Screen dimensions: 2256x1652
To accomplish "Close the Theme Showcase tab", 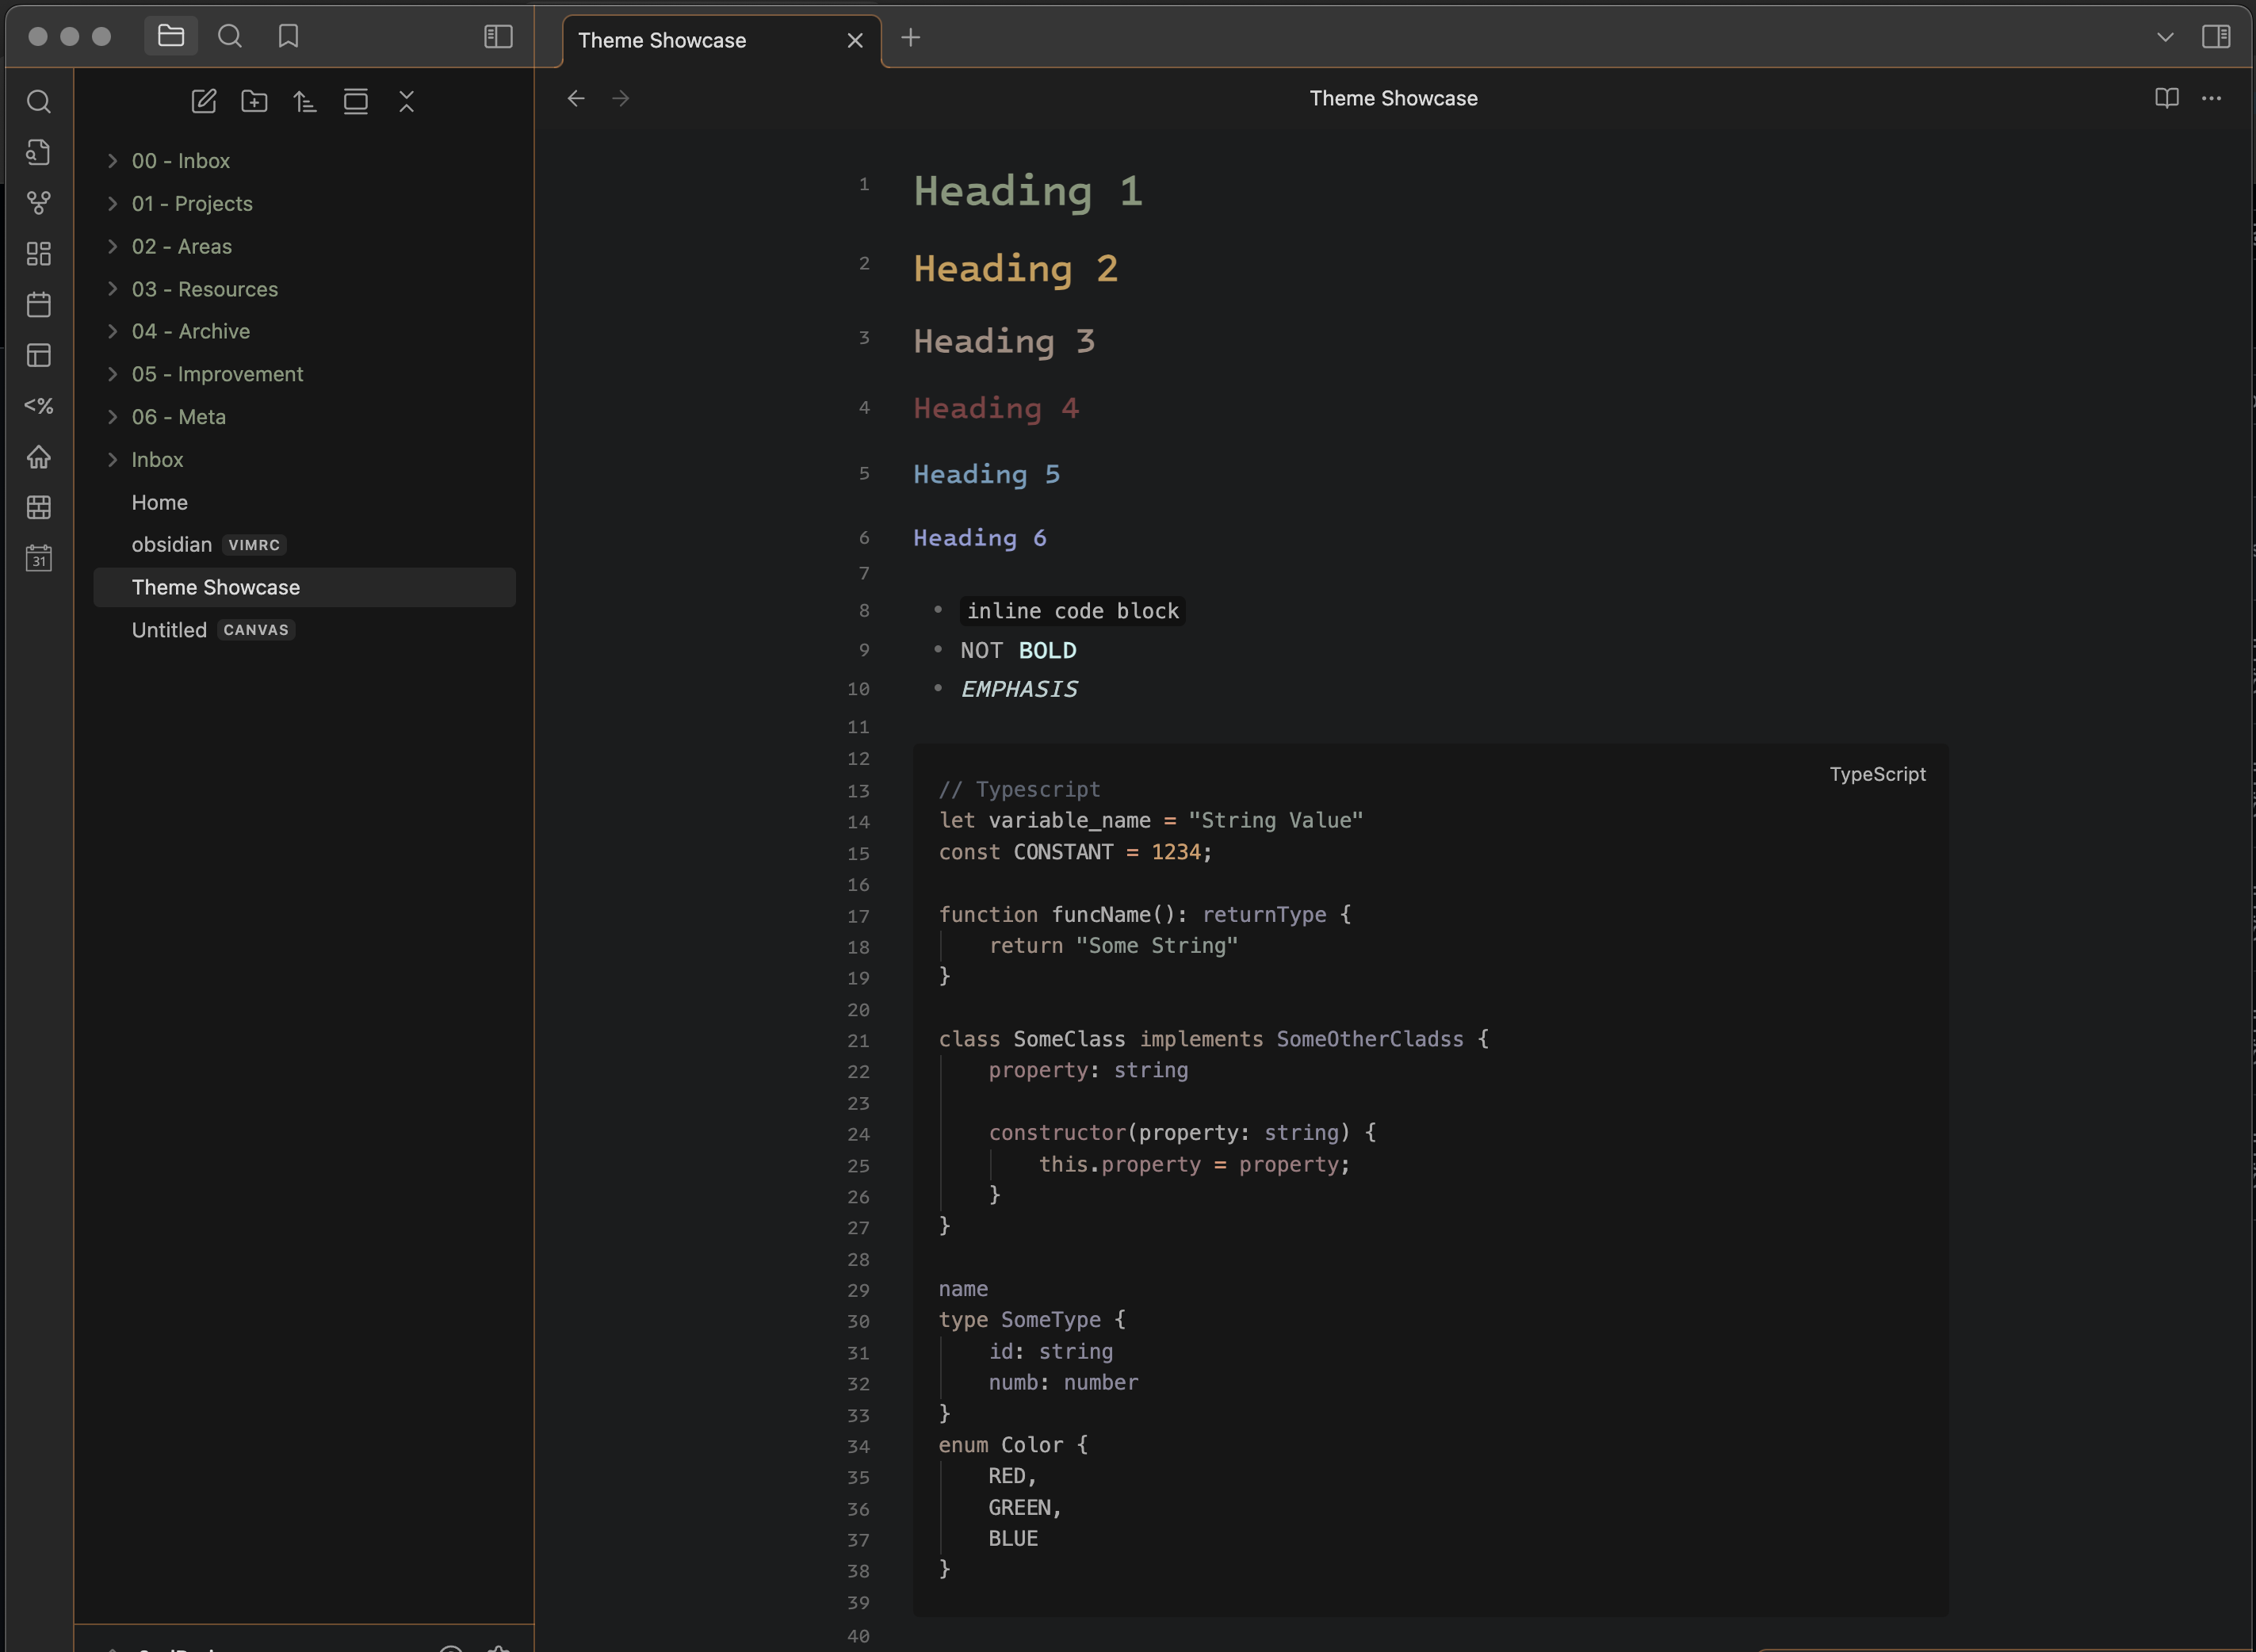I will (855, 40).
